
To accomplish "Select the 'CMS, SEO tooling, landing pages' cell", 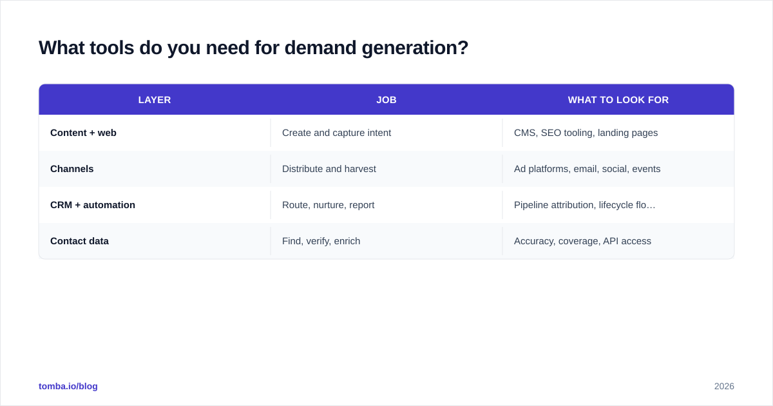I will [x=618, y=133].
